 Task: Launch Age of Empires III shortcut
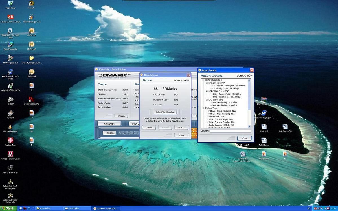click(10, 169)
